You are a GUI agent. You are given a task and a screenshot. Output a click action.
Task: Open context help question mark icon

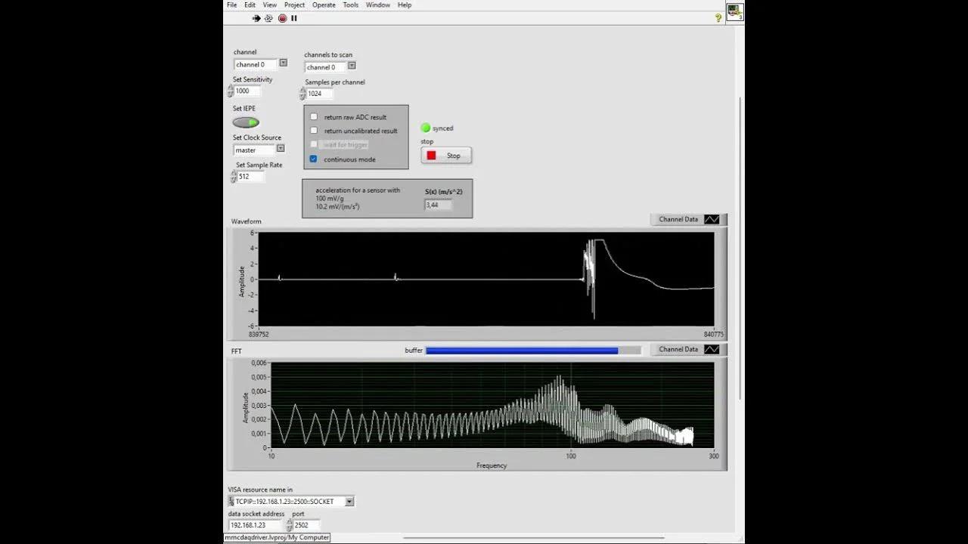(718, 18)
